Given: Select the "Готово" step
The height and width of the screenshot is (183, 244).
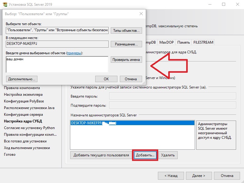Looking at the screenshot, I should (10, 155).
